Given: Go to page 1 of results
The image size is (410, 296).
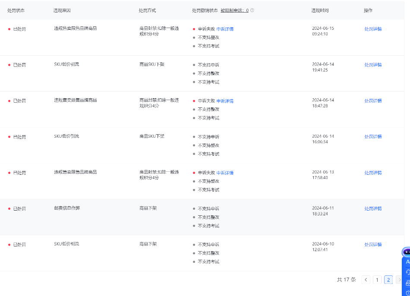Looking at the screenshot, I should pyautogui.click(x=377, y=280).
